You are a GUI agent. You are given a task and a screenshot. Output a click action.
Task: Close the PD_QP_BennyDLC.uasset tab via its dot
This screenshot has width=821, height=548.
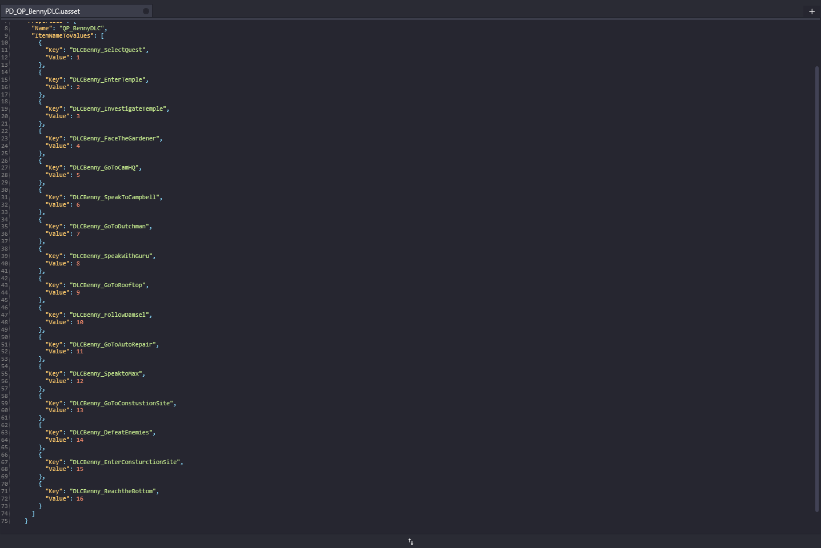[x=146, y=11]
